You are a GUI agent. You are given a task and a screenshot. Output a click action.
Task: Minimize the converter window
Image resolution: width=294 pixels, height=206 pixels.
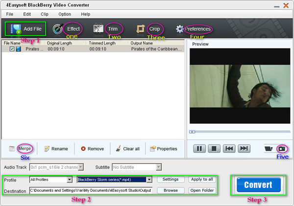point(276,6)
